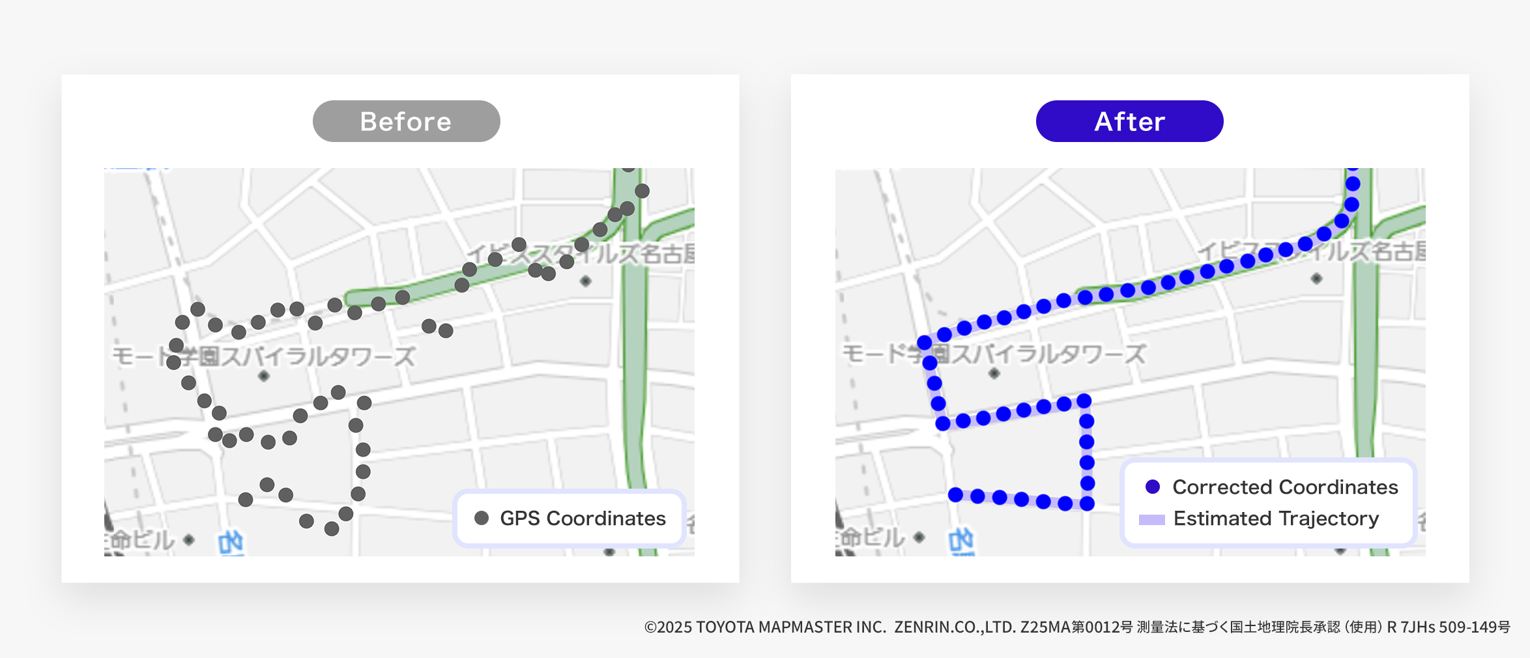Click the POI diamond marker near イビススタイルズ名古屋
Image resolution: width=1530 pixels, height=658 pixels.
585,279
